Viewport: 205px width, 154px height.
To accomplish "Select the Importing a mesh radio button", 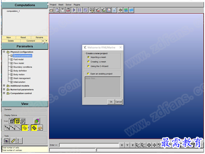I will pos(88,57).
